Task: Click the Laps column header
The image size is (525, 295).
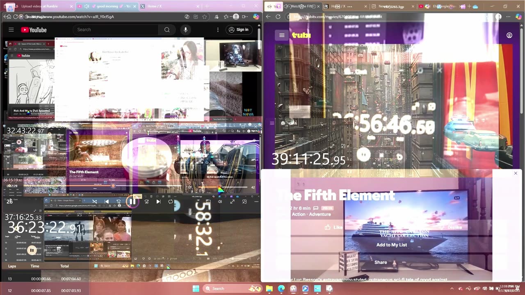Action: (x=12, y=266)
